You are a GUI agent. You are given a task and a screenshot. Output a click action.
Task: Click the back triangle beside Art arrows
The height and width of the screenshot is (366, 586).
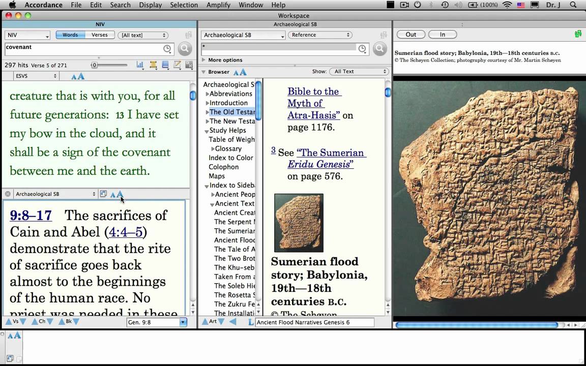point(233,322)
